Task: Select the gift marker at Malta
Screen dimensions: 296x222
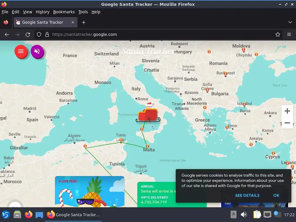Action: point(147,146)
